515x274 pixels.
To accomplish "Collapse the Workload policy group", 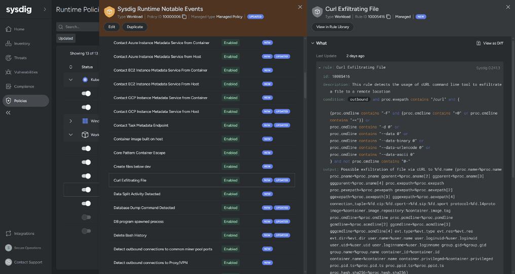I will 70,134.
